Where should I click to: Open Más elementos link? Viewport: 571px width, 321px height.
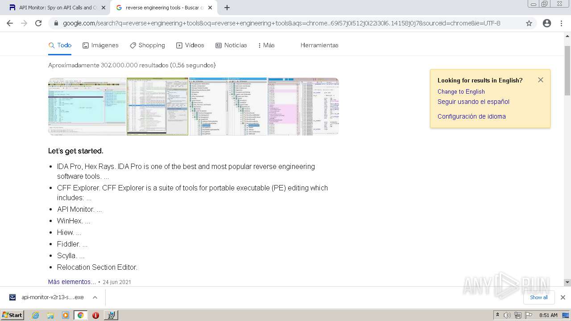(72, 282)
